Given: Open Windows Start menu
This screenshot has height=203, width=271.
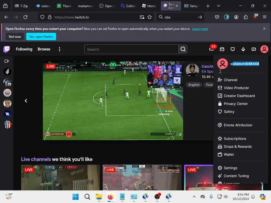Looking at the screenshot, I should 75,197.
